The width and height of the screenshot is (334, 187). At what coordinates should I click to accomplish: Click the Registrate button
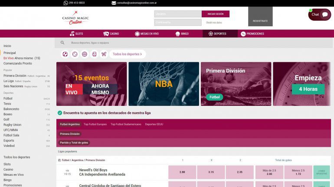(260, 20)
